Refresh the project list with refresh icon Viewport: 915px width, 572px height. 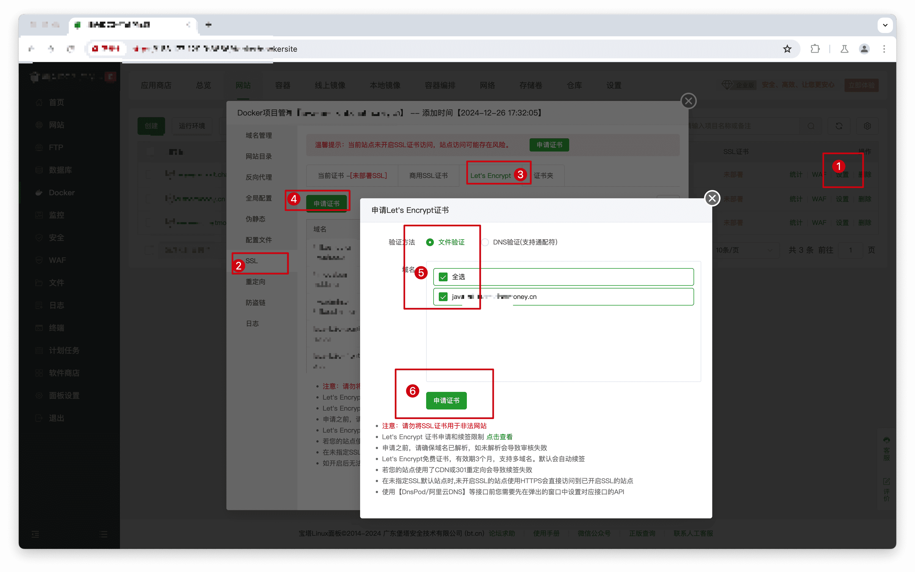pyautogui.click(x=839, y=126)
